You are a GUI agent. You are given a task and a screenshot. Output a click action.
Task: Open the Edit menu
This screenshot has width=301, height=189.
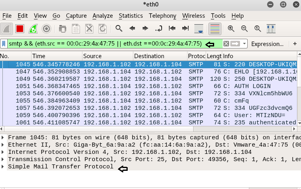click(x=23, y=16)
